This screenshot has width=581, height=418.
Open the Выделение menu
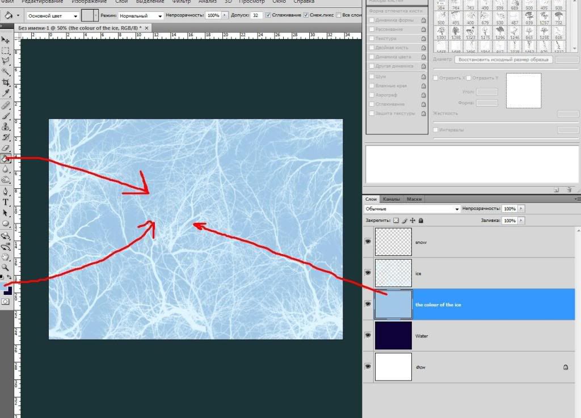[150, 2]
